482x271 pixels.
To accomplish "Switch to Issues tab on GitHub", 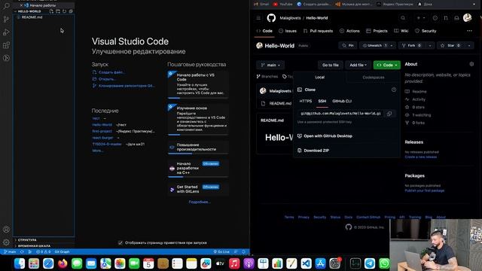I will coord(288,31).
